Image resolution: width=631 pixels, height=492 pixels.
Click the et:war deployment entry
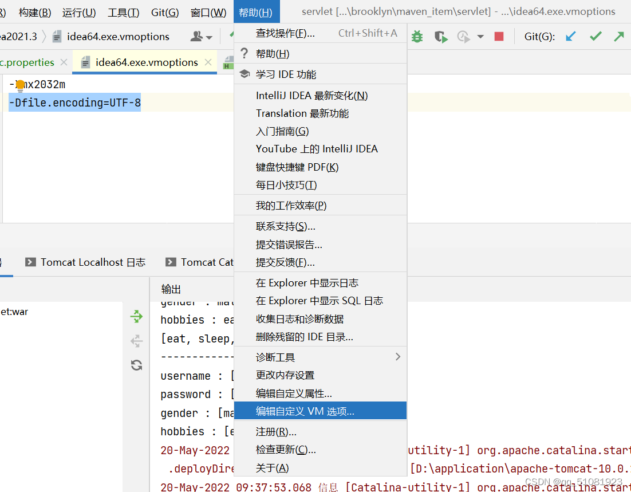[14, 312]
